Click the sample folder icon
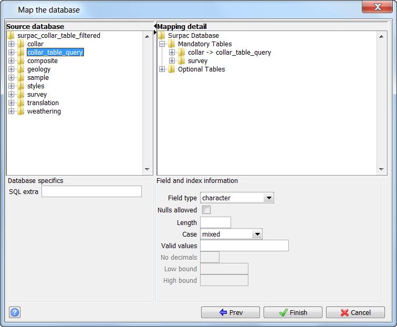 (21, 78)
